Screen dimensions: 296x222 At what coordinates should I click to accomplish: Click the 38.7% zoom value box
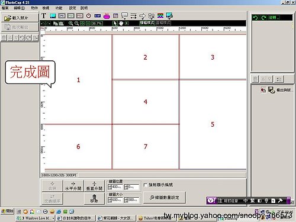(x=97, y=23)
